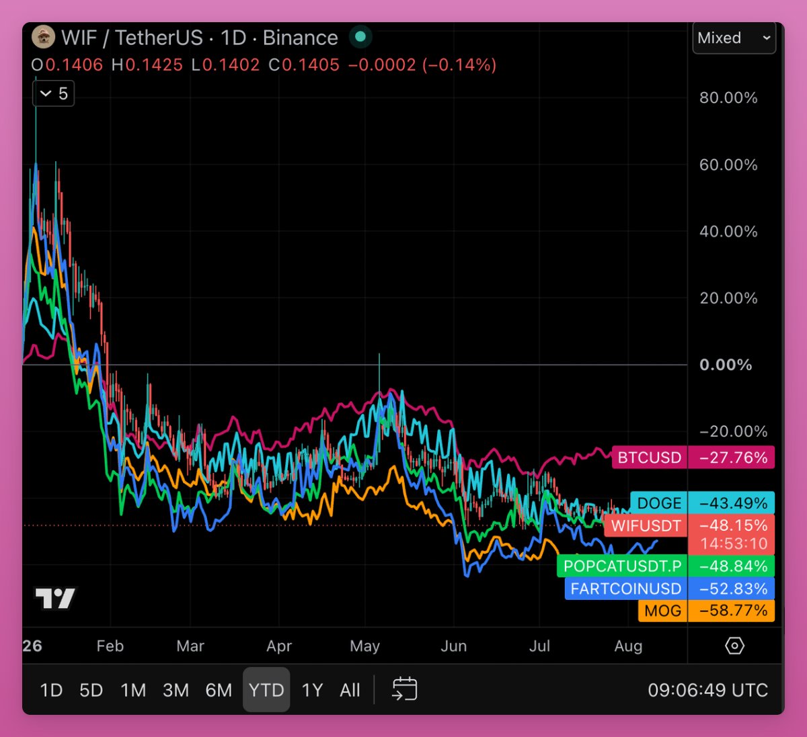Select the 1Y time range
The image size is (807, 737).
click(312, 690)
